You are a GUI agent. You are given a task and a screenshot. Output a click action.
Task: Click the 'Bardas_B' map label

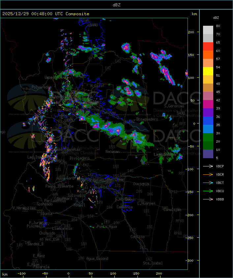[36, 244]
